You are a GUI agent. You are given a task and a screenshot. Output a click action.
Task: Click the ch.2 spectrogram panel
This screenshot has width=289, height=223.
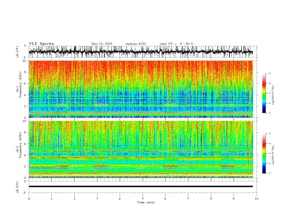point(140,149)
